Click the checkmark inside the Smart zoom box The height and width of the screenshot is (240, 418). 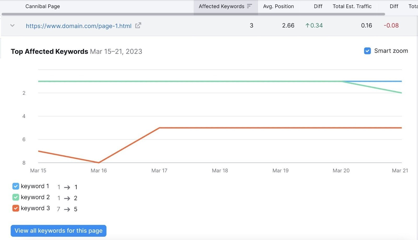point(367,51)
